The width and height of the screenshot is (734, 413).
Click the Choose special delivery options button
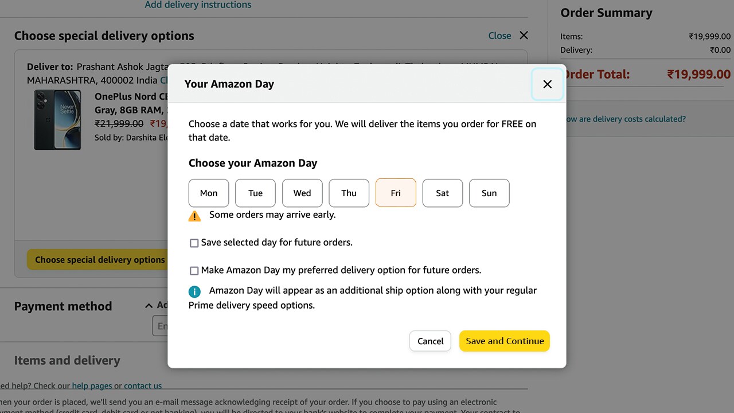pos(97,260)
